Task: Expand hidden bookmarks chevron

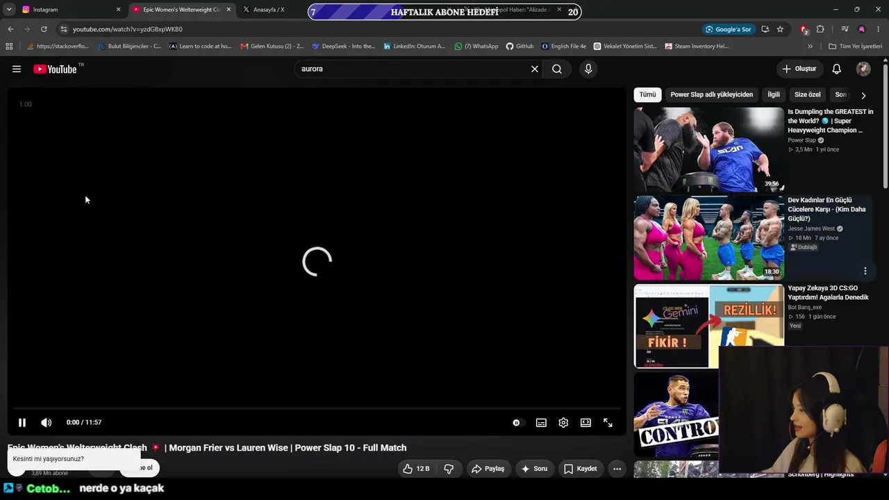Action: pyautogui.click(x=810, y=47)
